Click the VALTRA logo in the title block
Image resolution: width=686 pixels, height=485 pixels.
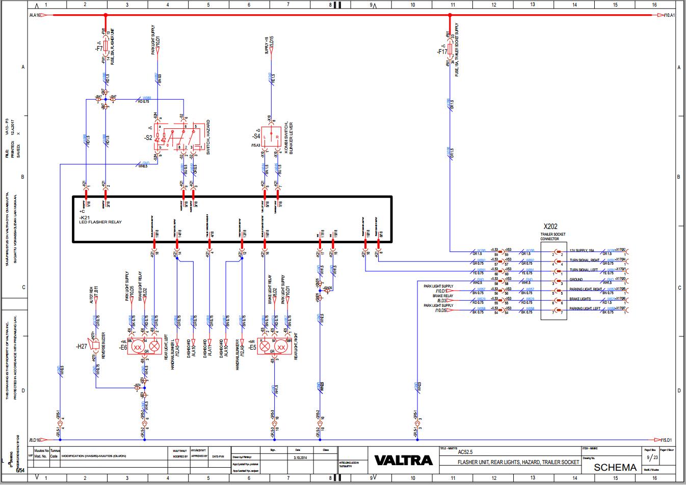coord(403,459)
